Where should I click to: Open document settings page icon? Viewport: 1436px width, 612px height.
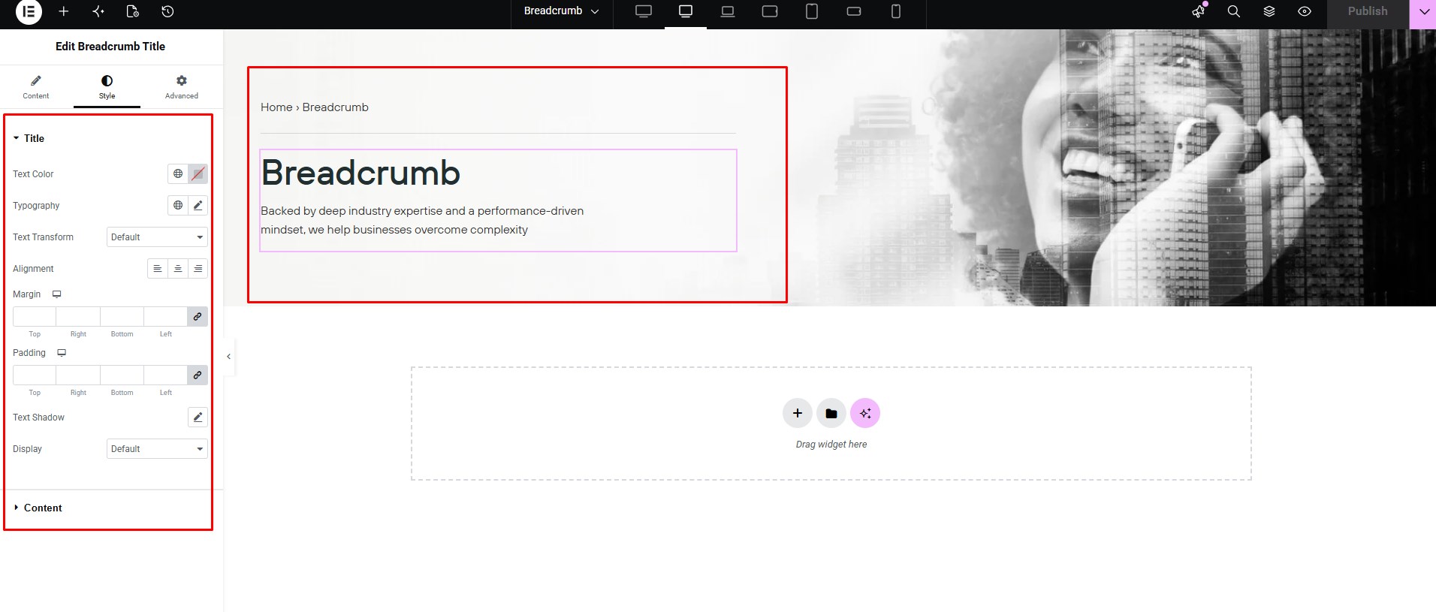133,11
